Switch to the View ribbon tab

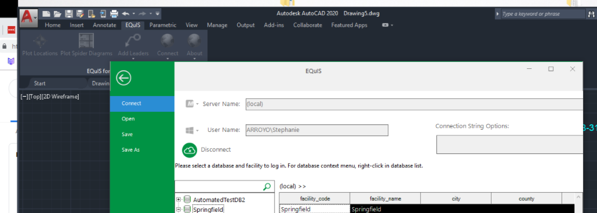point(191,25)
